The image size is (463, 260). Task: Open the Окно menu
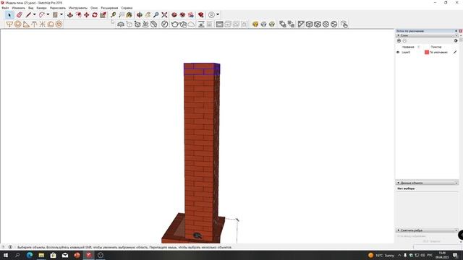click(x=94, y=8)
